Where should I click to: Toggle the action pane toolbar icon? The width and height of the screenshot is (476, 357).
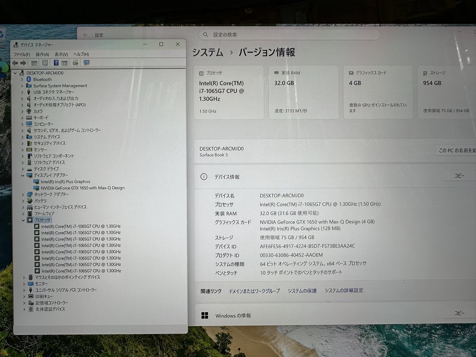64,63
